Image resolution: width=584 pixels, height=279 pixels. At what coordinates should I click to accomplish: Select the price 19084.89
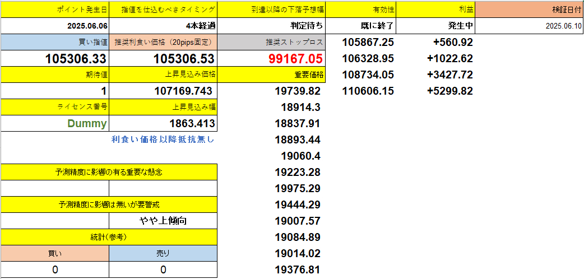tap(298, 237)
